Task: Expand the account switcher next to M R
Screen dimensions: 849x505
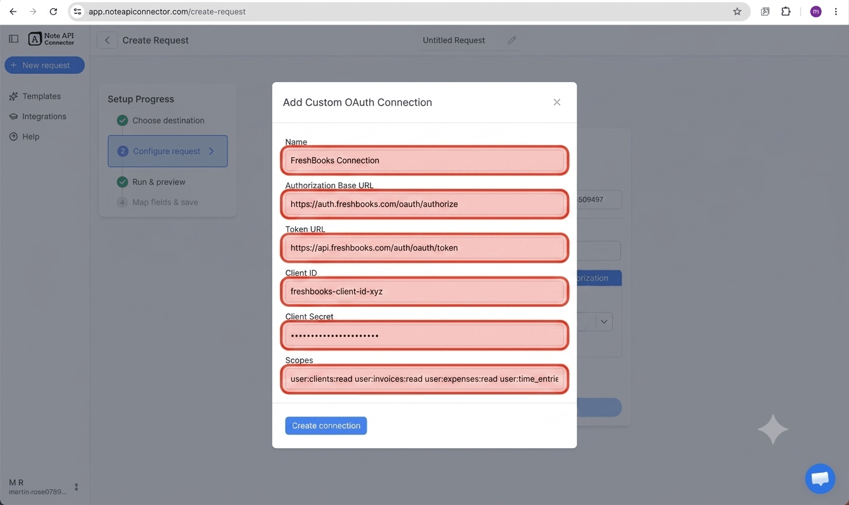Action: point(76,487)
